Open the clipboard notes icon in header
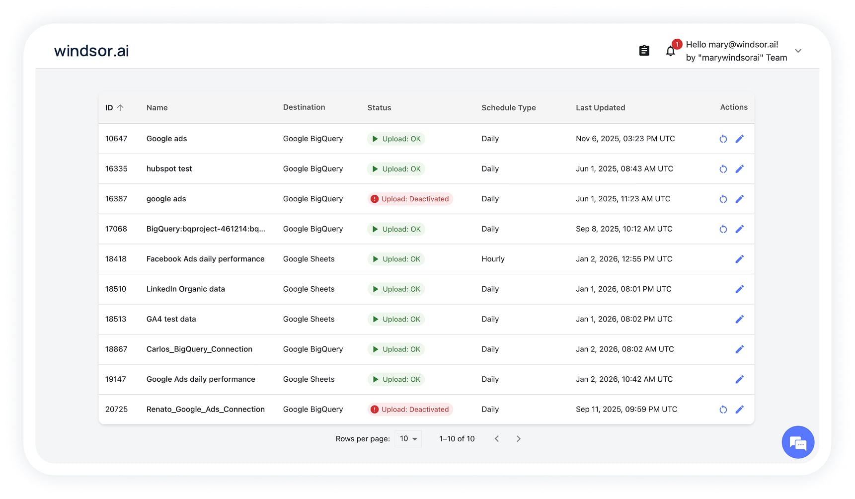Screen dimensions: 855x499 [644, 51]
